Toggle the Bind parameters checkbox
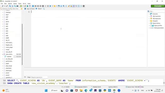Screen dimensions: 165x93 point(151,28)
